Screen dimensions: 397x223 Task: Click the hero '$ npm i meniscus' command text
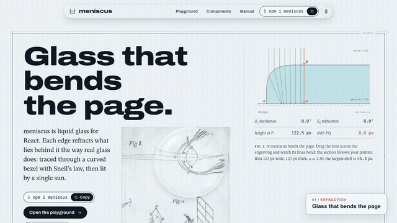(x=48, y=197)
